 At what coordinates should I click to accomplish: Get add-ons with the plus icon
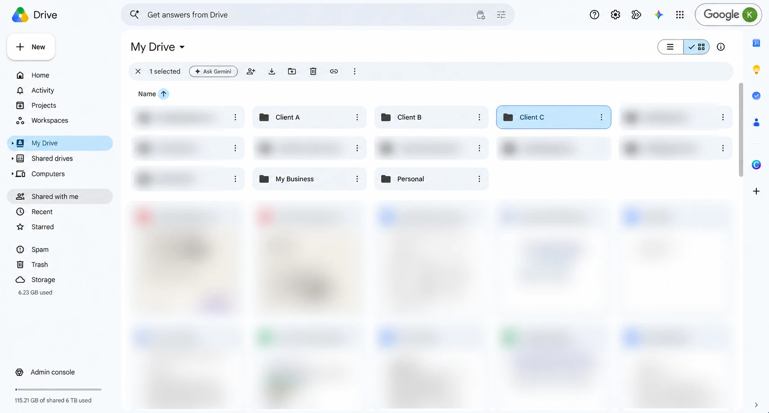[x=756, y=191]
